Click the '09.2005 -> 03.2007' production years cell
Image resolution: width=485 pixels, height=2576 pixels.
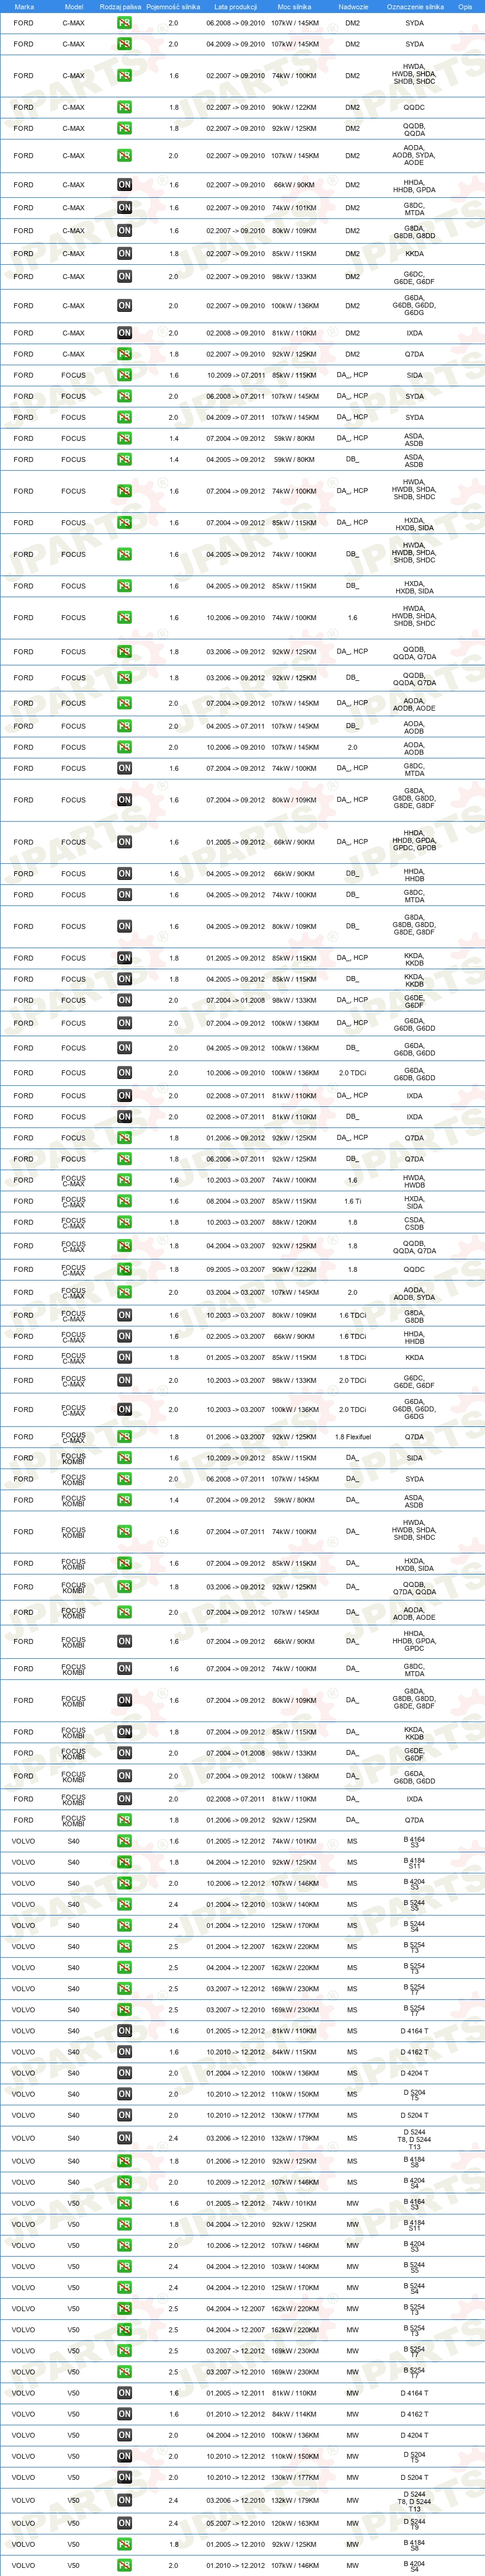click(x=236, y=1269)
